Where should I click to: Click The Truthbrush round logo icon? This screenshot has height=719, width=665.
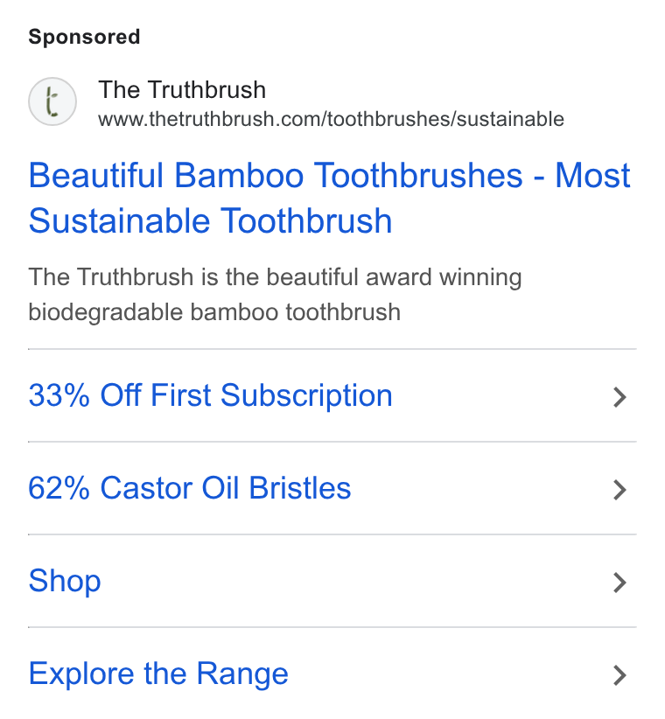[x=52, y=101]
